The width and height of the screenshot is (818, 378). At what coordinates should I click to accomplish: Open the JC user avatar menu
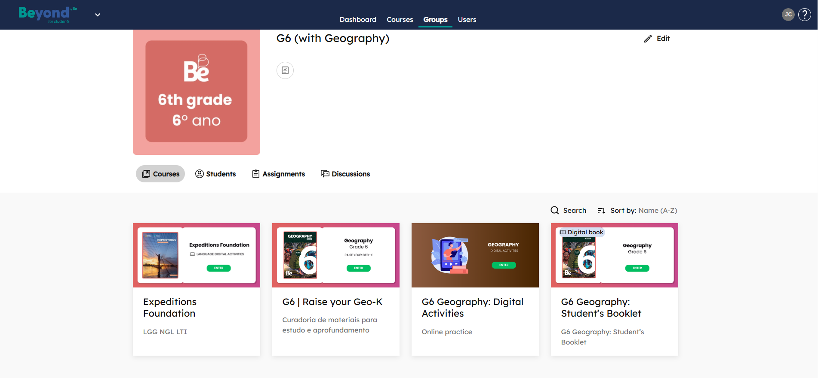click(x=788, y=15)
